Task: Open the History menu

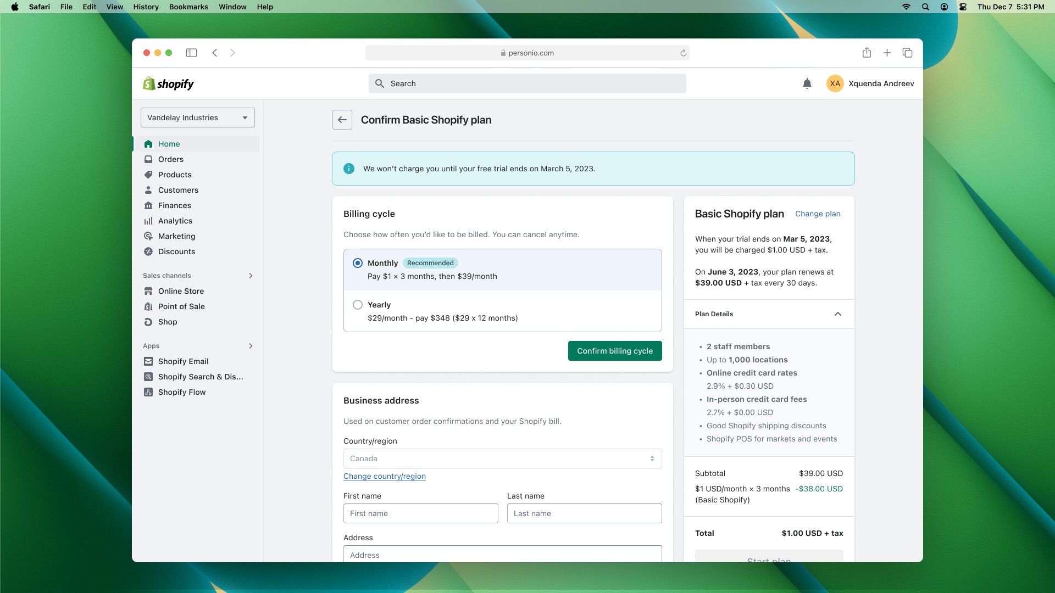Action: [146, 7]
